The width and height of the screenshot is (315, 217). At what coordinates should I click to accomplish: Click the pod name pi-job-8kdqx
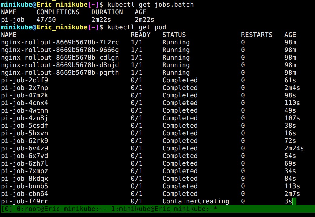(25, 179)
